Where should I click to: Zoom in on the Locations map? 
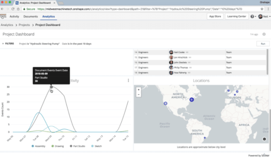138,90
